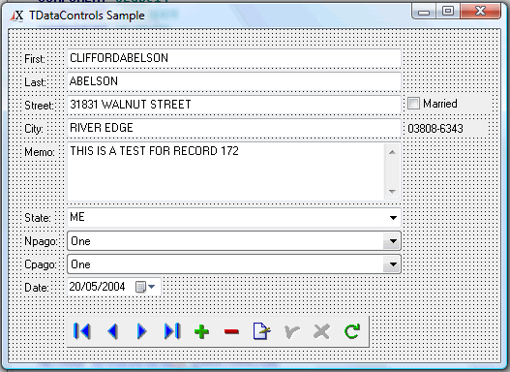The width and height of the screenshot is (510, 372).
Task: Insert new record with green plus
Action: pos(201,331)
